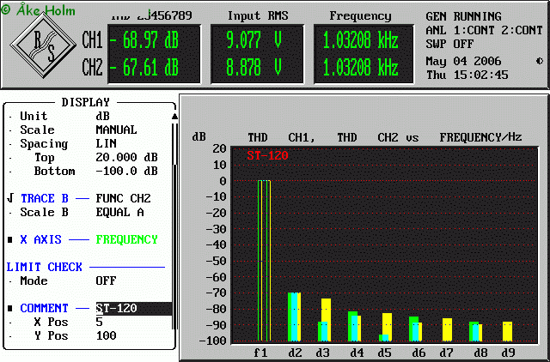Change TRACE B setting FUNC CH2
Viewport: 550px width, 362px height.
(123, 198)
